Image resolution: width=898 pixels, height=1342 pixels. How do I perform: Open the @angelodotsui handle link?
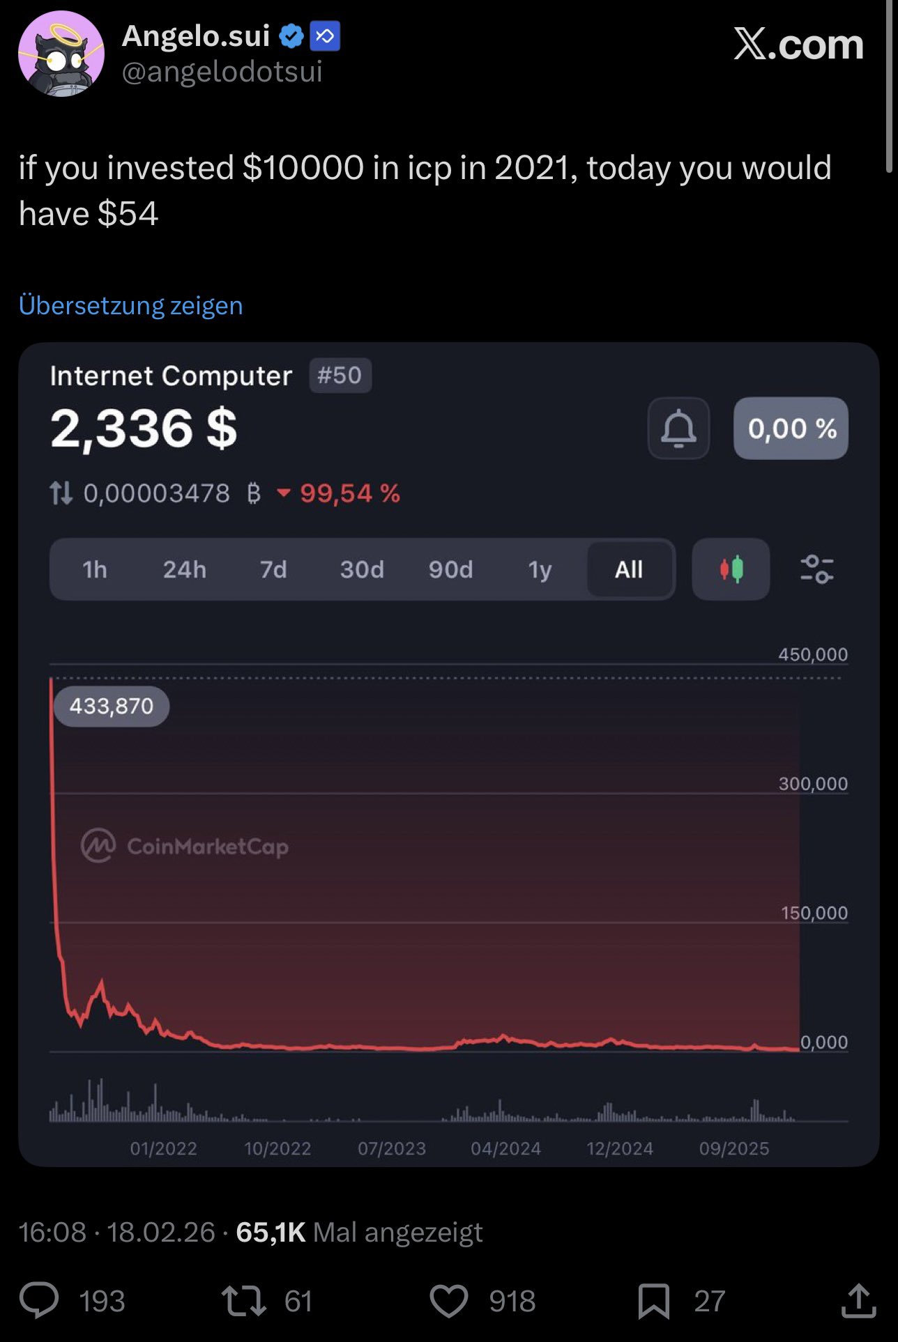[222, 71]
